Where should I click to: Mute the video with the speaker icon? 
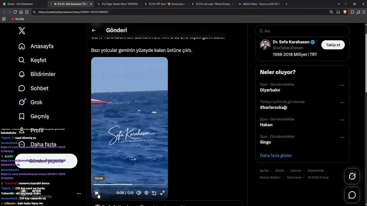(x=139, y=193)
